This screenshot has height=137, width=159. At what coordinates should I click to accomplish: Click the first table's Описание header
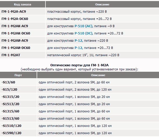[x=102, y=4]
